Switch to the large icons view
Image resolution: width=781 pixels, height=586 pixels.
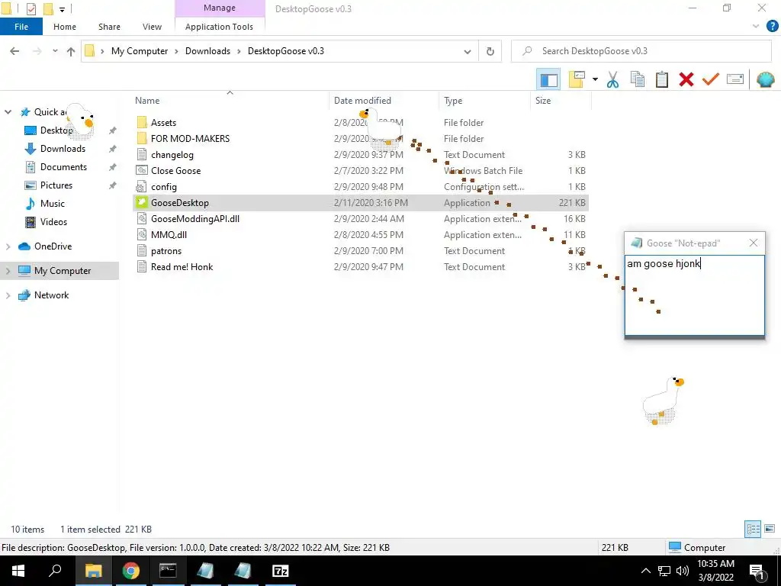[770, 529]
